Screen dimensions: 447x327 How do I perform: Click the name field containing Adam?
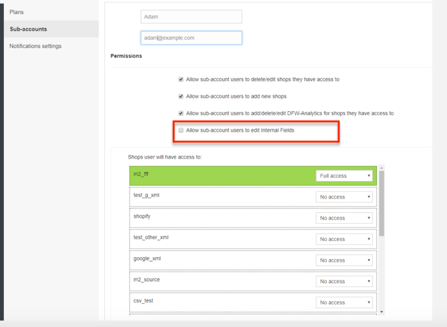(x=191, y=17)
